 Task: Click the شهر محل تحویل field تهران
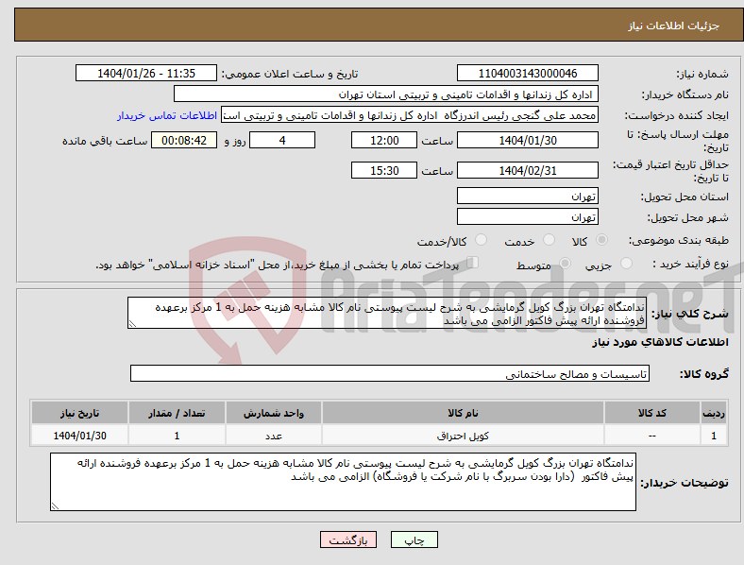[527, 216]
